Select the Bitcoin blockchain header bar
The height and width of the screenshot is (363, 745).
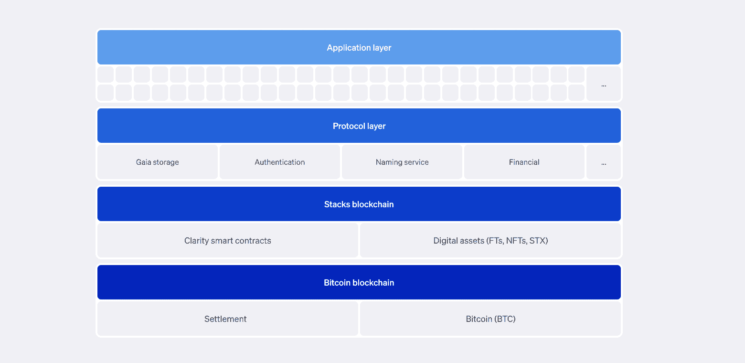click(x=359, y=282)
